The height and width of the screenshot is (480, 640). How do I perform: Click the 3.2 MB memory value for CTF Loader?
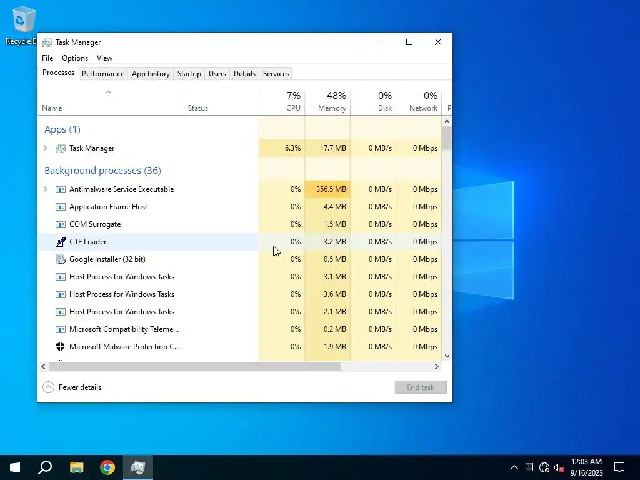coord(335,242)
